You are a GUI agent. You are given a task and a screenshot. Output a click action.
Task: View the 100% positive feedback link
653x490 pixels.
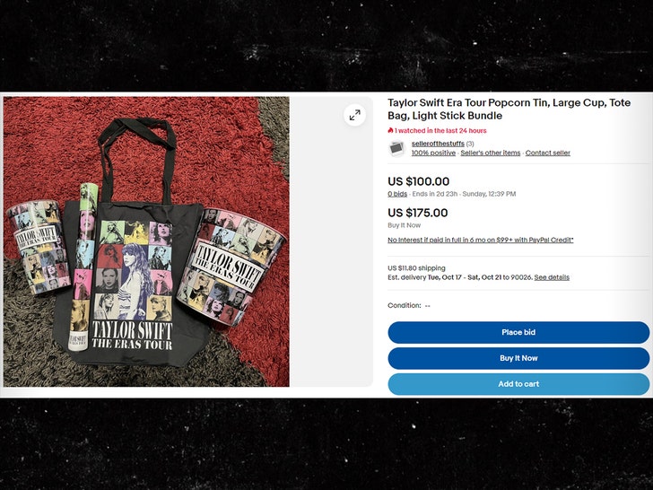point(433,153)
